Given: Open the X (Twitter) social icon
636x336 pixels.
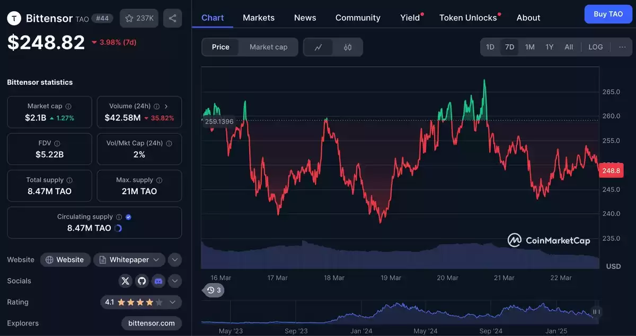Looking at the screenshot, I should (x=125, y=281).
